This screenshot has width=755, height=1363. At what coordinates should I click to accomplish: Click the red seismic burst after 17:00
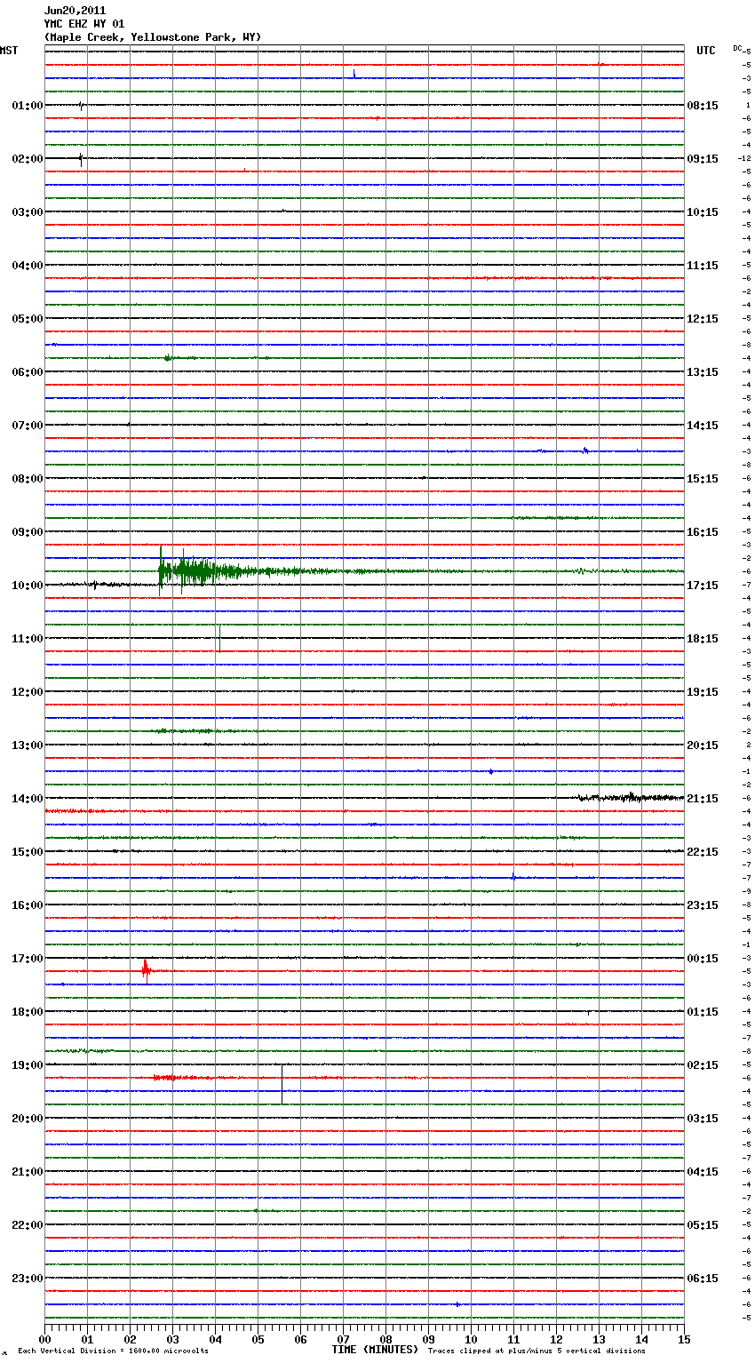[x=146, y=970]
